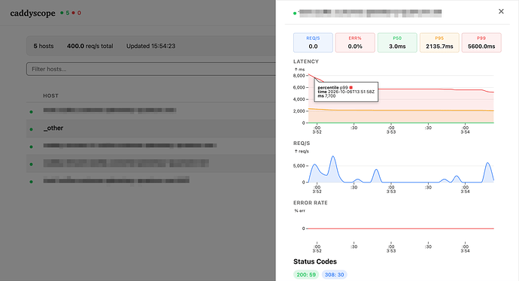Click the caddyscope logo title
Viewport: 519px width, 281px height.
click(32, 14)
